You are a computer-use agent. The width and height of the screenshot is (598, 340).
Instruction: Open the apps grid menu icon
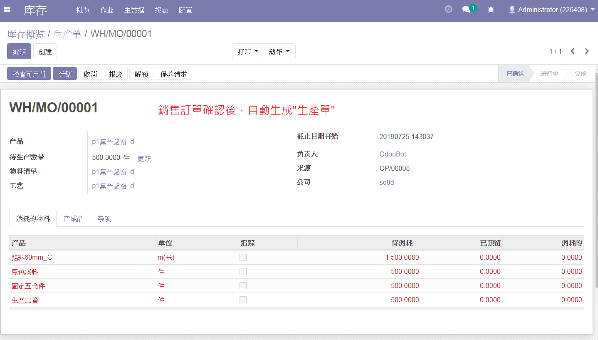[x=7, y=10]
